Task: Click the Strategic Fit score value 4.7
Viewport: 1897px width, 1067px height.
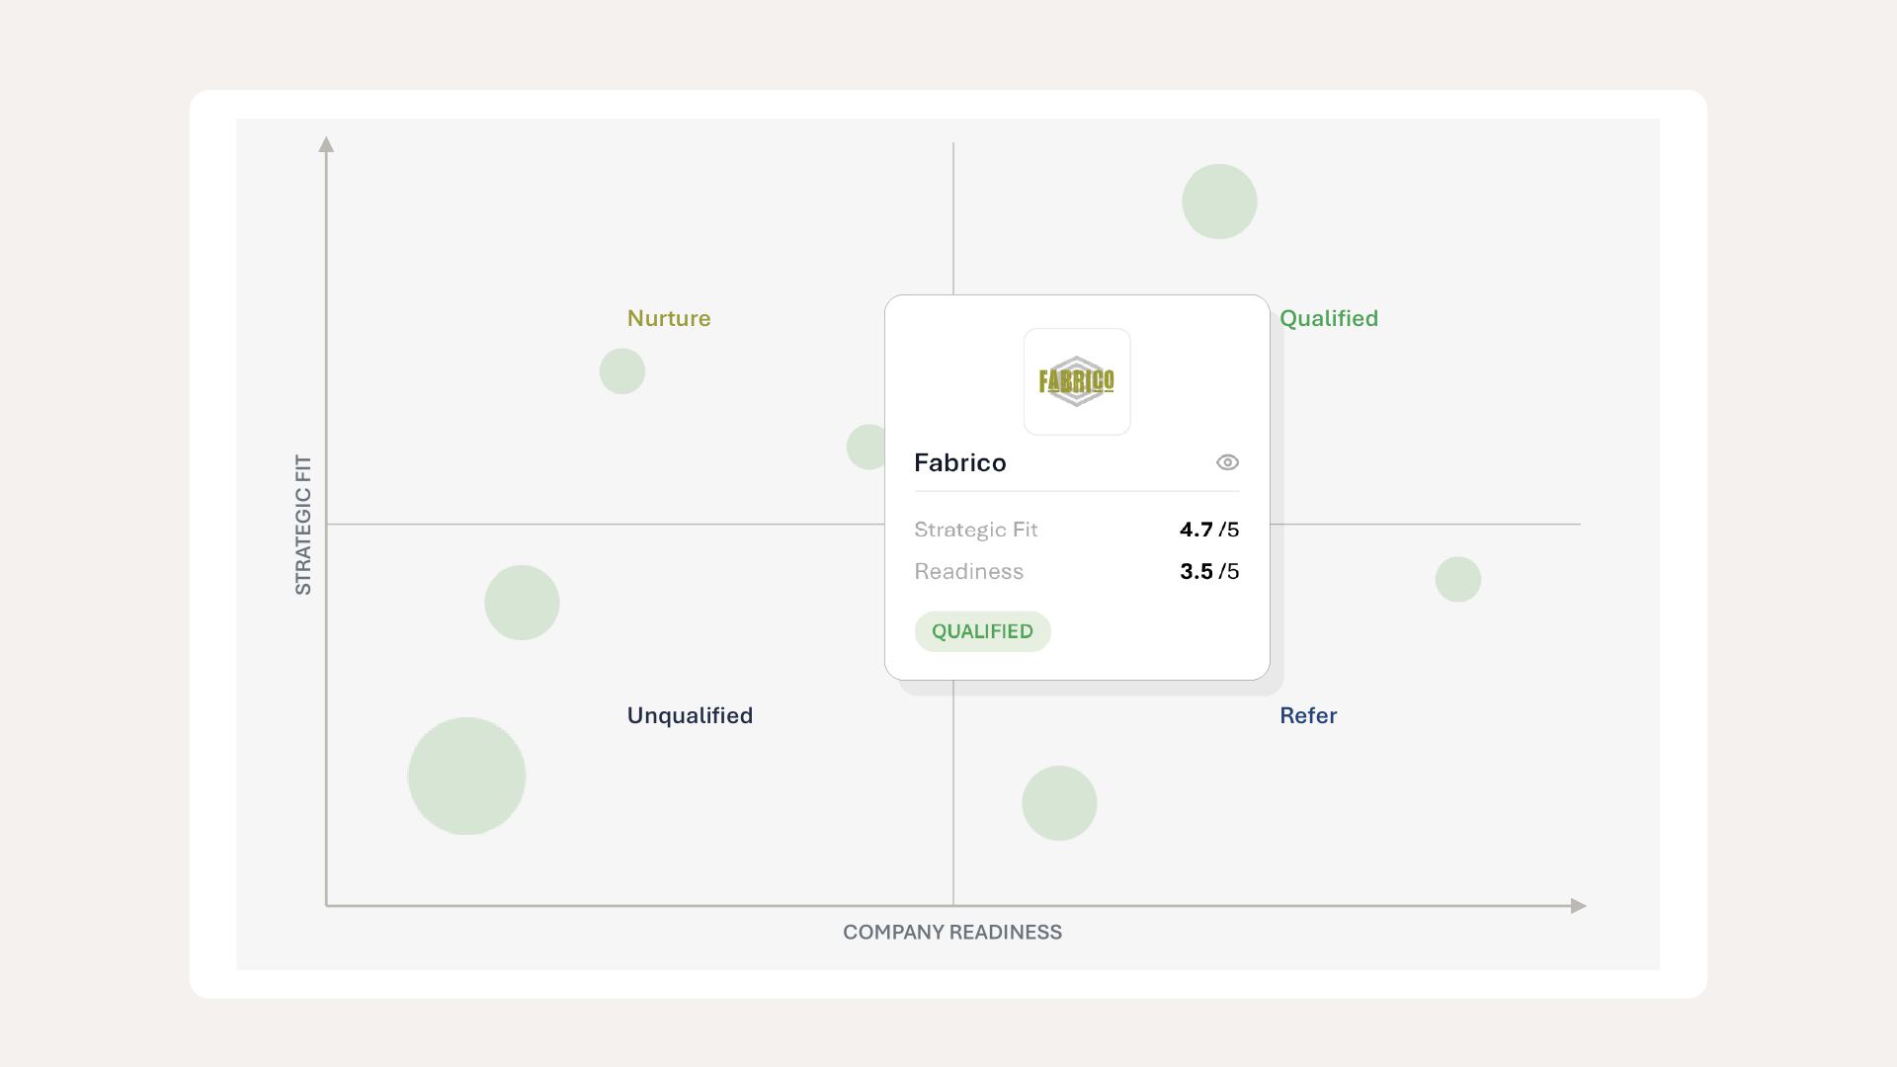Action: (1196, 530)
